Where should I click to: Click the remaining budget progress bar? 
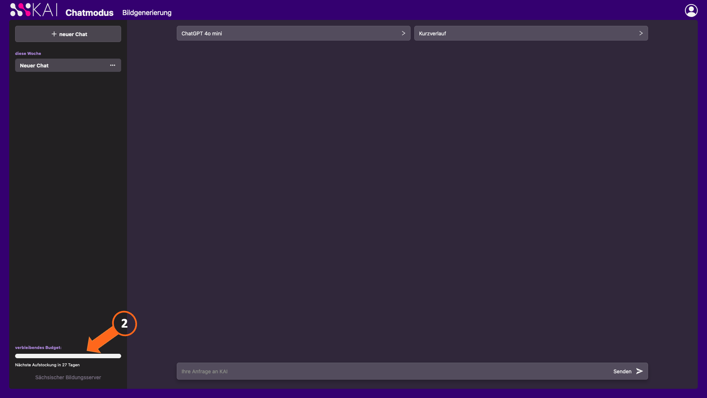pos(68,356)
